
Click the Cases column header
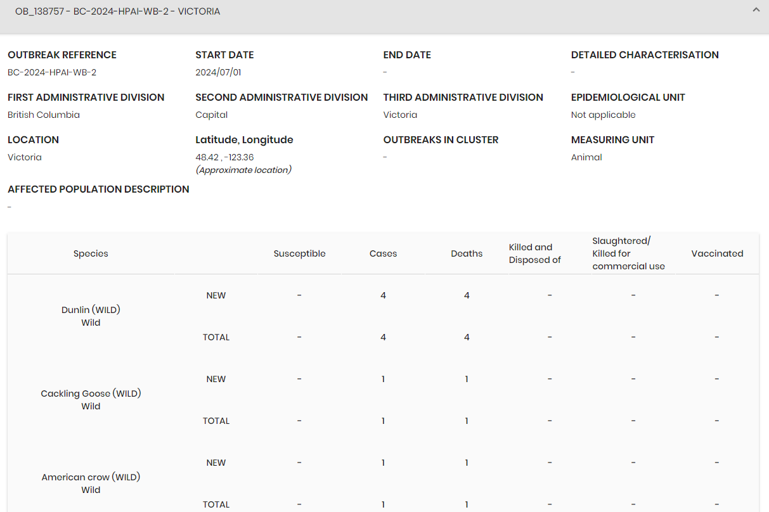pyautogui.click(x=383, y=253)
